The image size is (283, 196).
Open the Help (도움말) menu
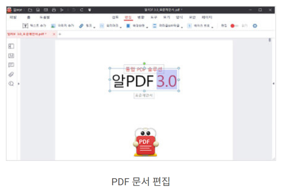coord(45,17)
